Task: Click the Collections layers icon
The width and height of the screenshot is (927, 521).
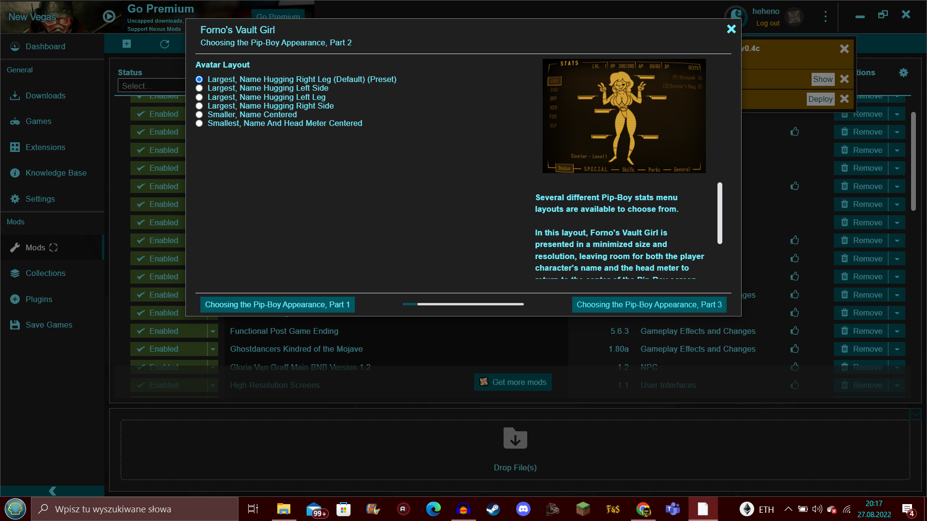Action: (15, 273)
